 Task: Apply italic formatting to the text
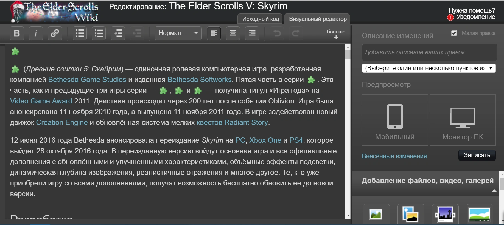pyautogui.click(x=36, y=33)
